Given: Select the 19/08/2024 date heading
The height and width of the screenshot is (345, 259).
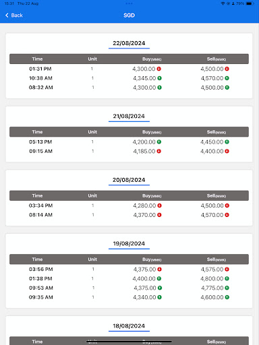Looking at the screenshot, I should pos(129,243).
